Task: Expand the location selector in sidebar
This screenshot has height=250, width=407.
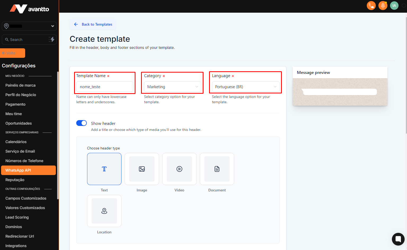Action: [x=29, y=26]
